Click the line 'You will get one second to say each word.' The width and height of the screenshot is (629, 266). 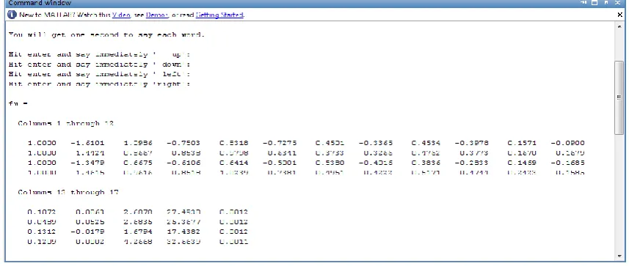click(x=106, y=35)
